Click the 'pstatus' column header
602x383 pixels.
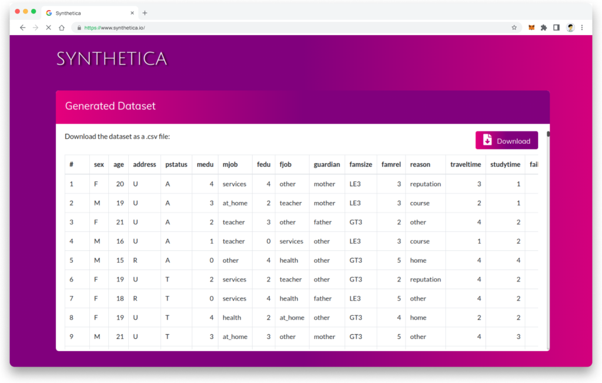[x=176, y=164]
